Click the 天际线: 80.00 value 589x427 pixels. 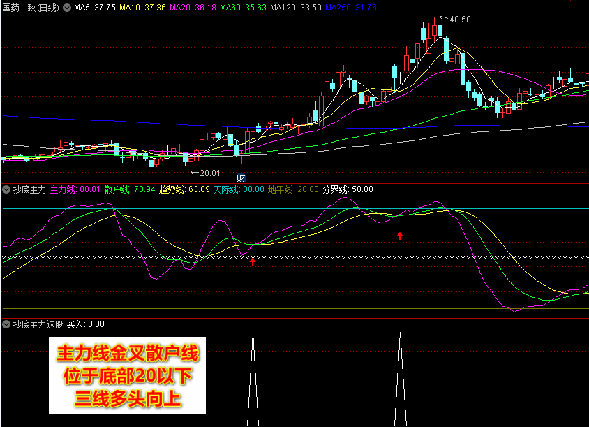(239, 189)
